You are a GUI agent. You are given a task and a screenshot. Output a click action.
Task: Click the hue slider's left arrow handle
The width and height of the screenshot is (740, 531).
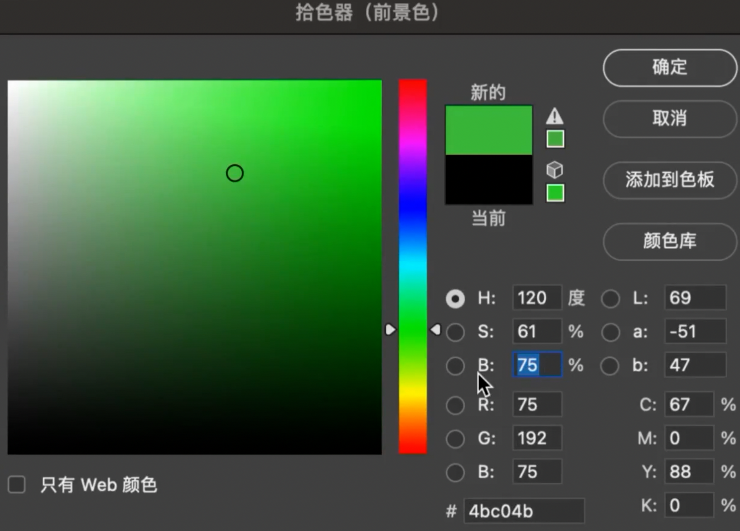(390, 329)
